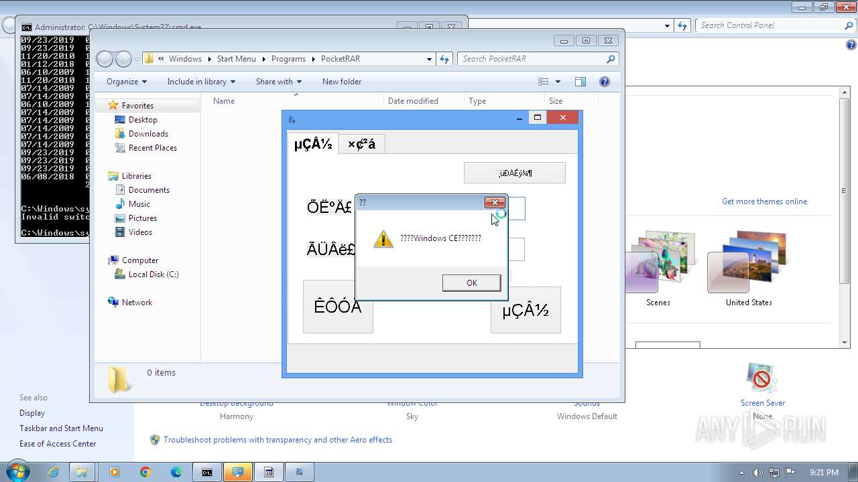This screenshot has width=858, height=482.
Task: Click New folder in the Explorer toolbar
Action: [x=342, y=82]
